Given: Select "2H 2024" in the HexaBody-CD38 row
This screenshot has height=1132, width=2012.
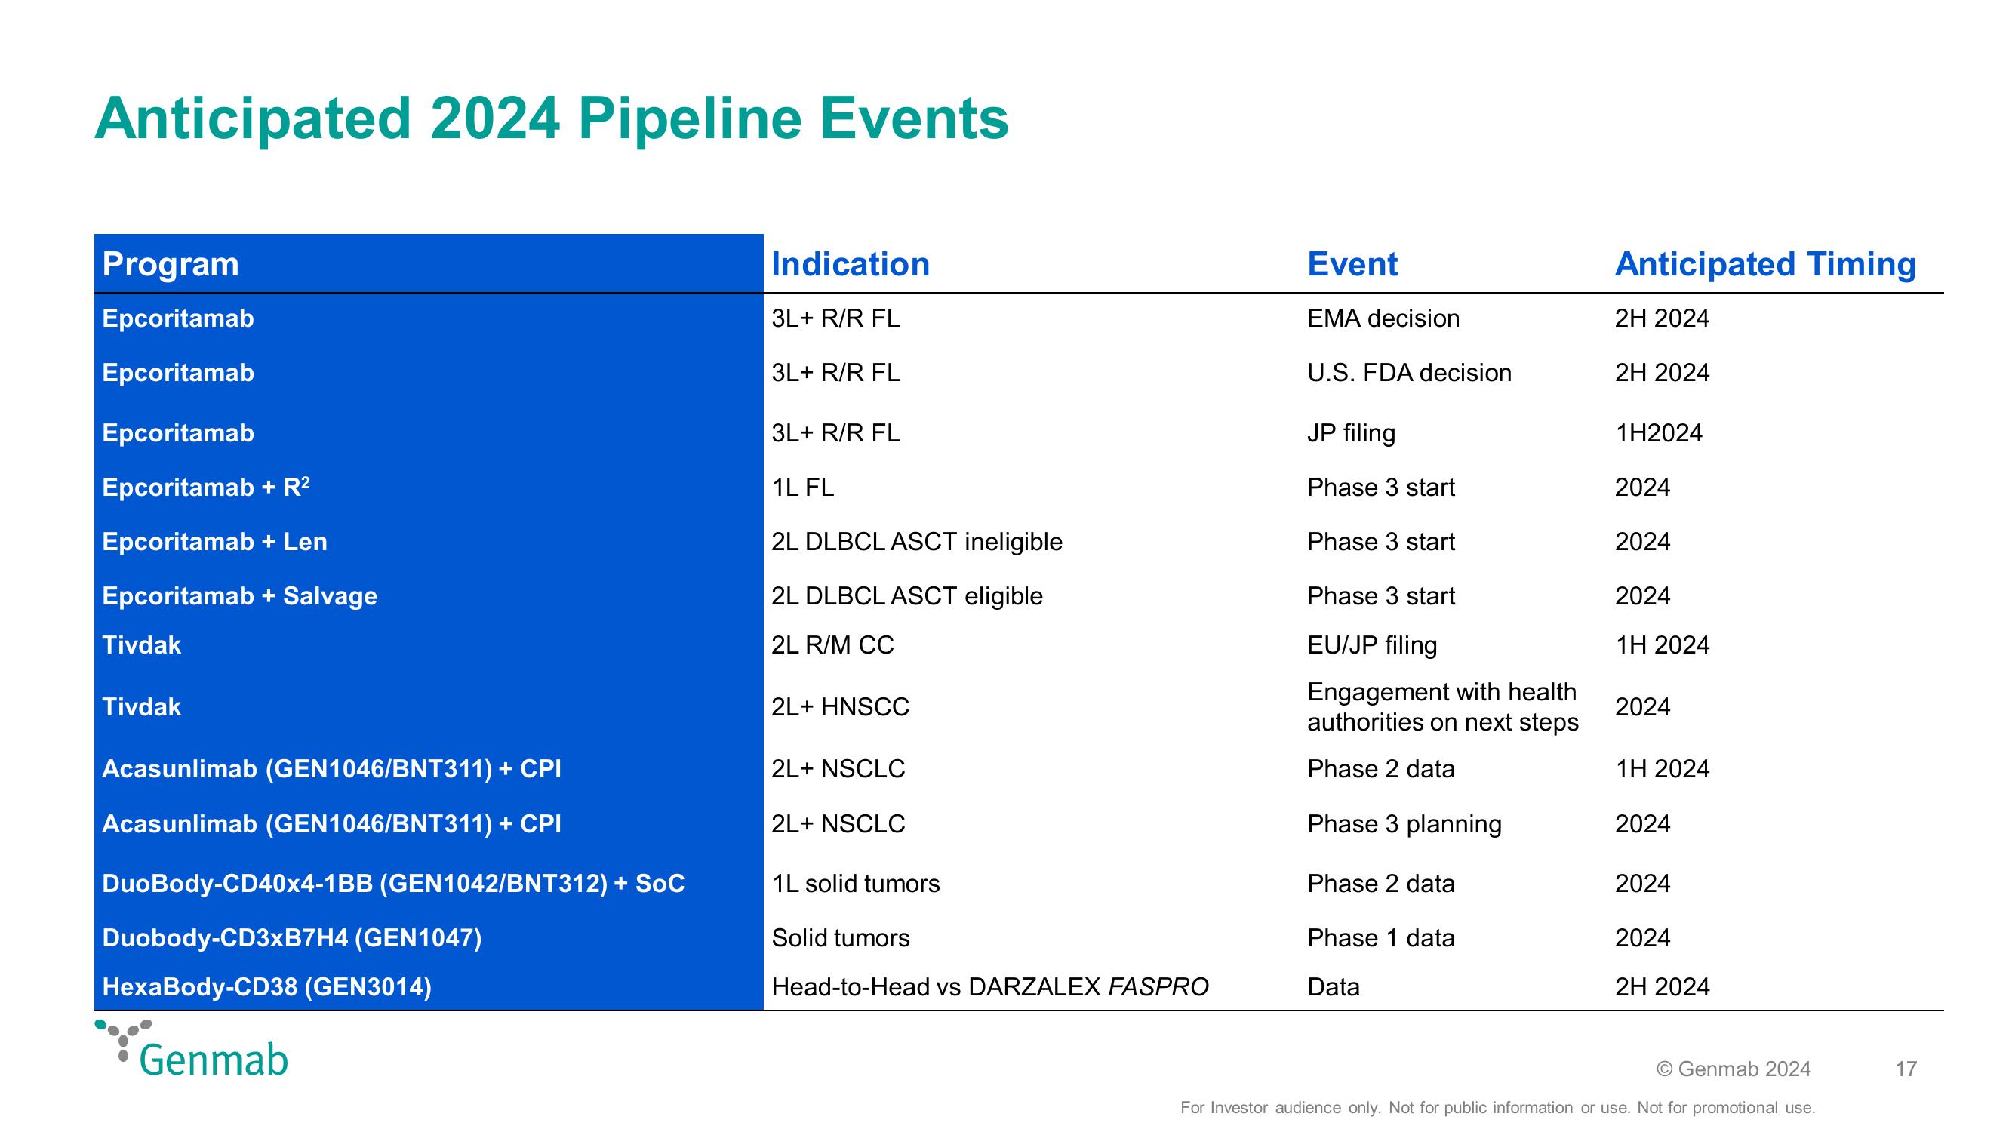Looking at the screenshot, I should click(1662, 987).
